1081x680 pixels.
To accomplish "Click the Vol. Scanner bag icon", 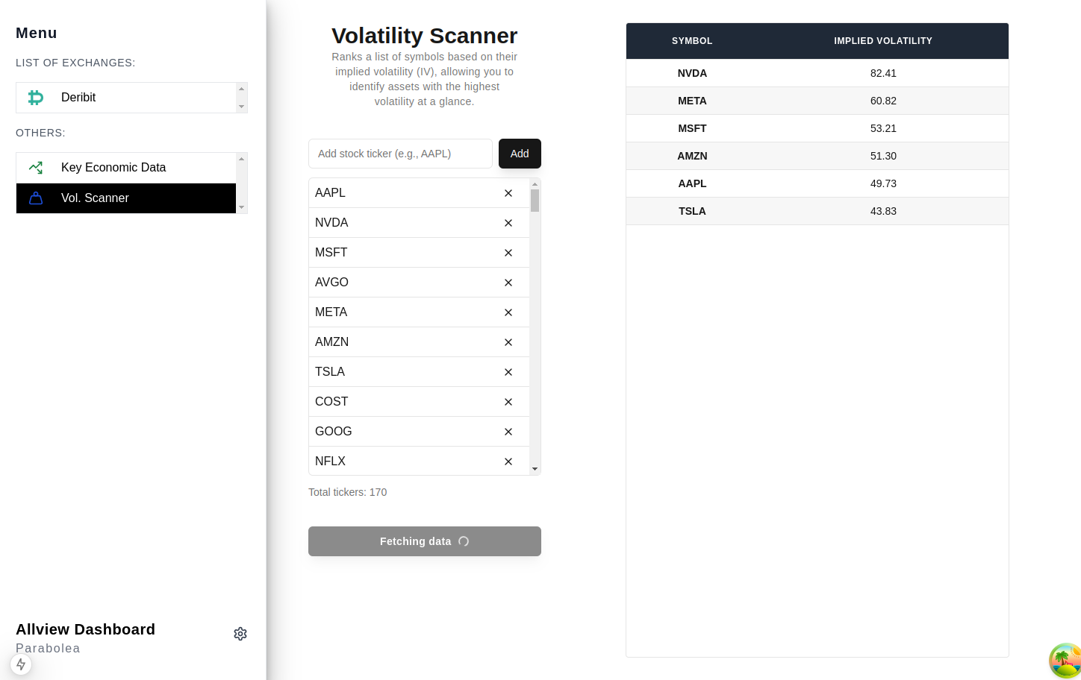I will coord(36,198).
